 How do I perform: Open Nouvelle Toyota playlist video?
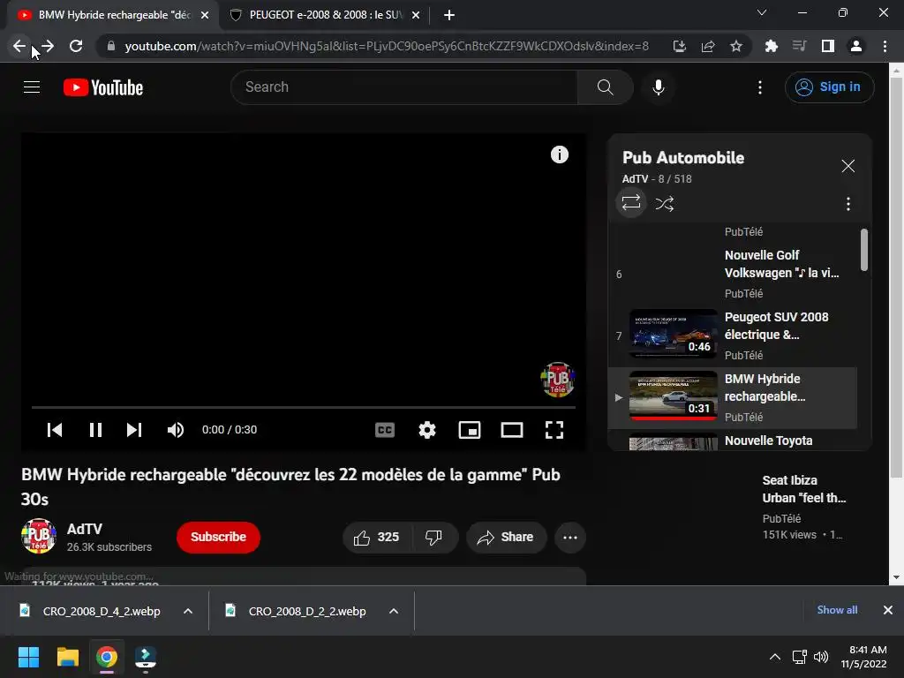point(734,441)
